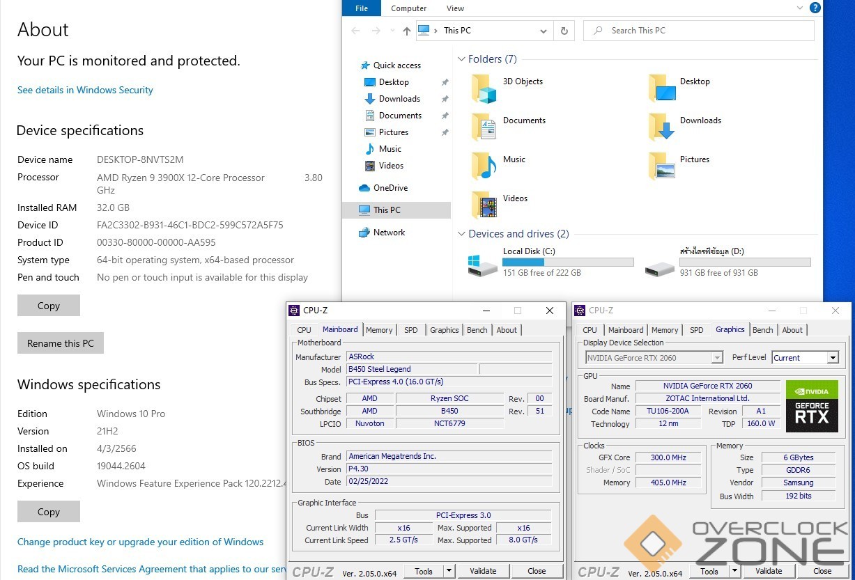Open Mainboard tab in Graphics CPU-Z window
The image size is (855, 580).
coord(626,330)
